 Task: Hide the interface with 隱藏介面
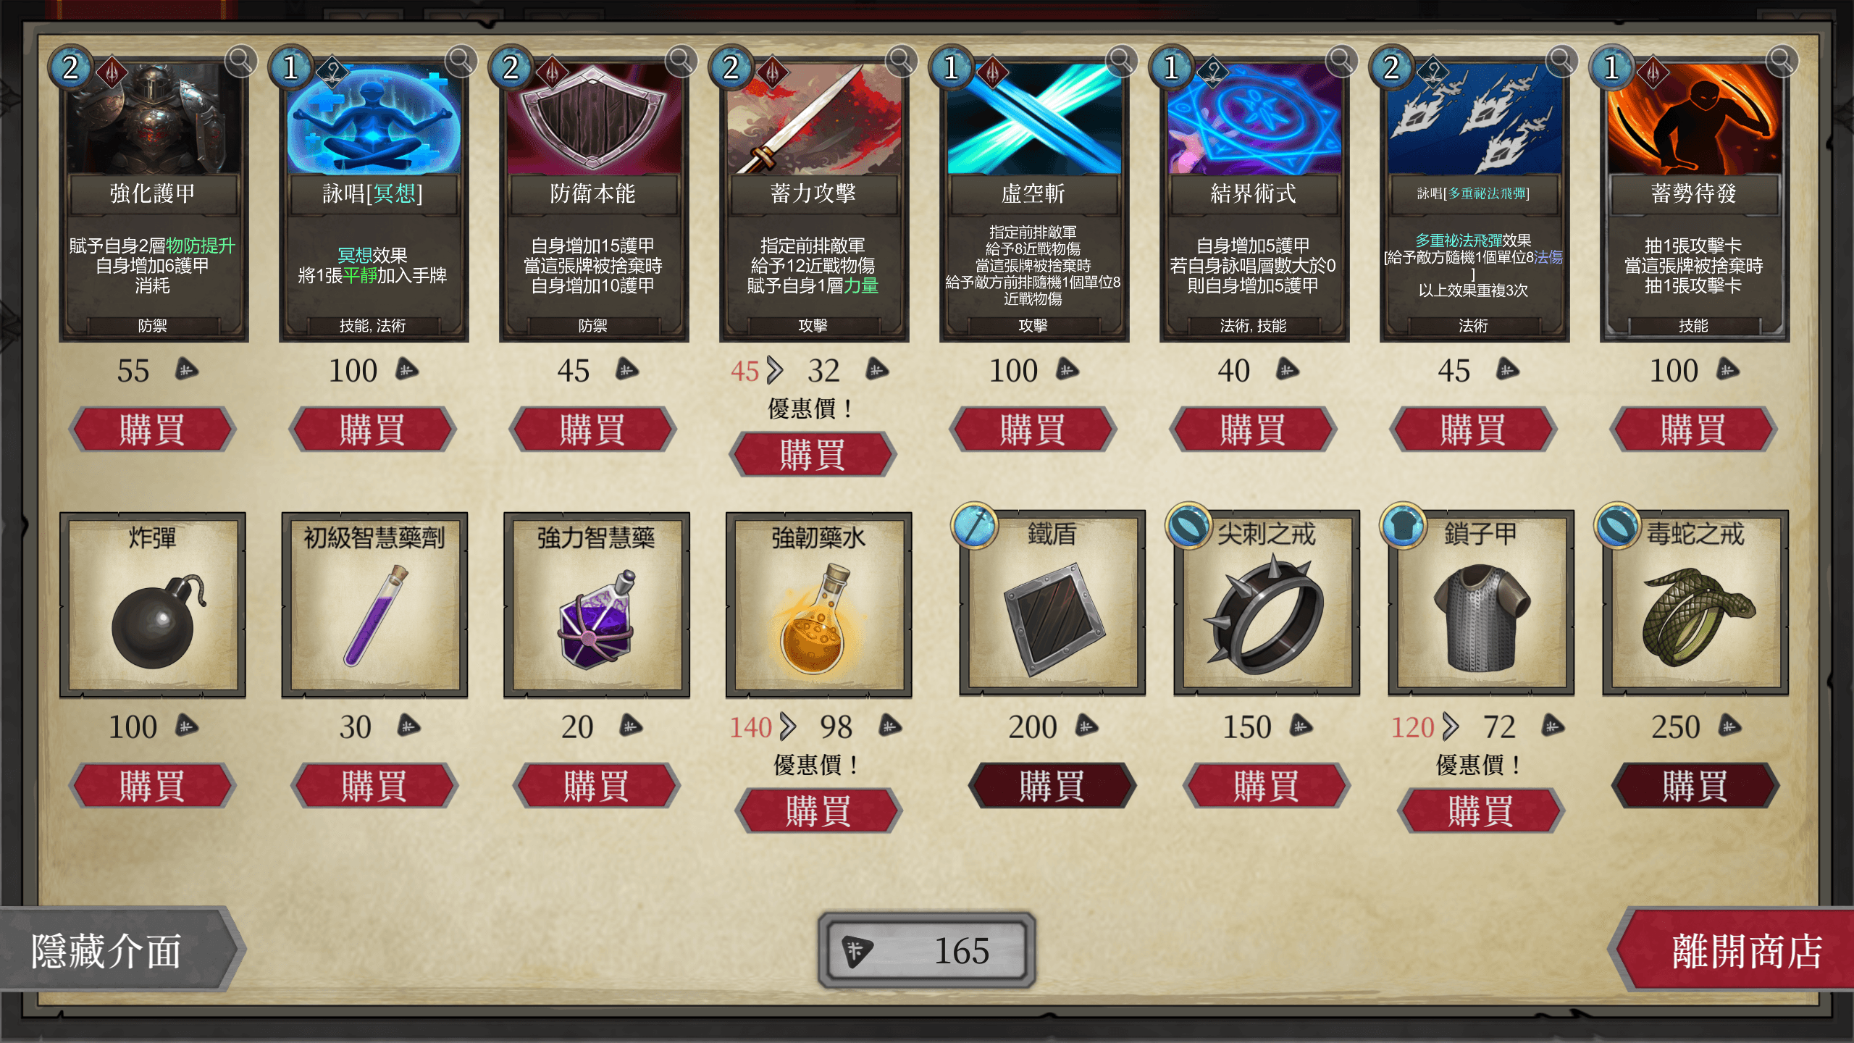[119, 950]
